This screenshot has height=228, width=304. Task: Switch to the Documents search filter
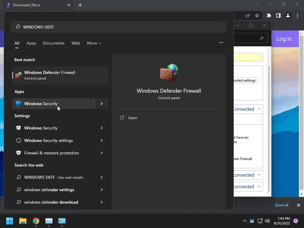tap(54, 43)
